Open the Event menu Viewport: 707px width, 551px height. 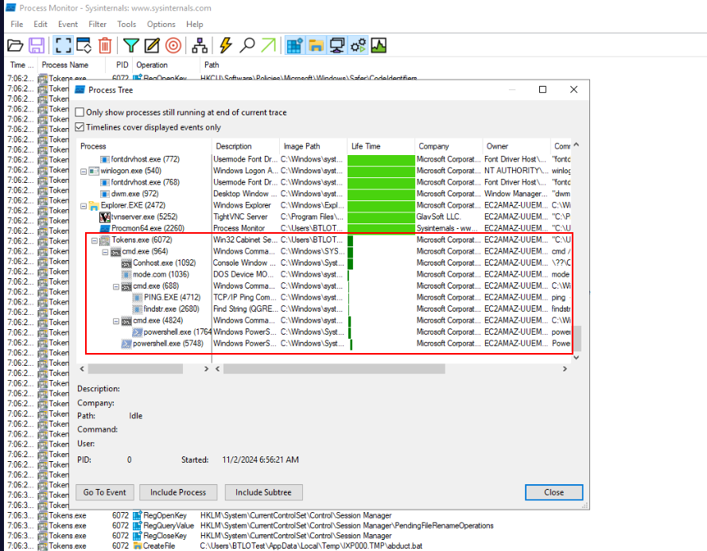(68, 25)
